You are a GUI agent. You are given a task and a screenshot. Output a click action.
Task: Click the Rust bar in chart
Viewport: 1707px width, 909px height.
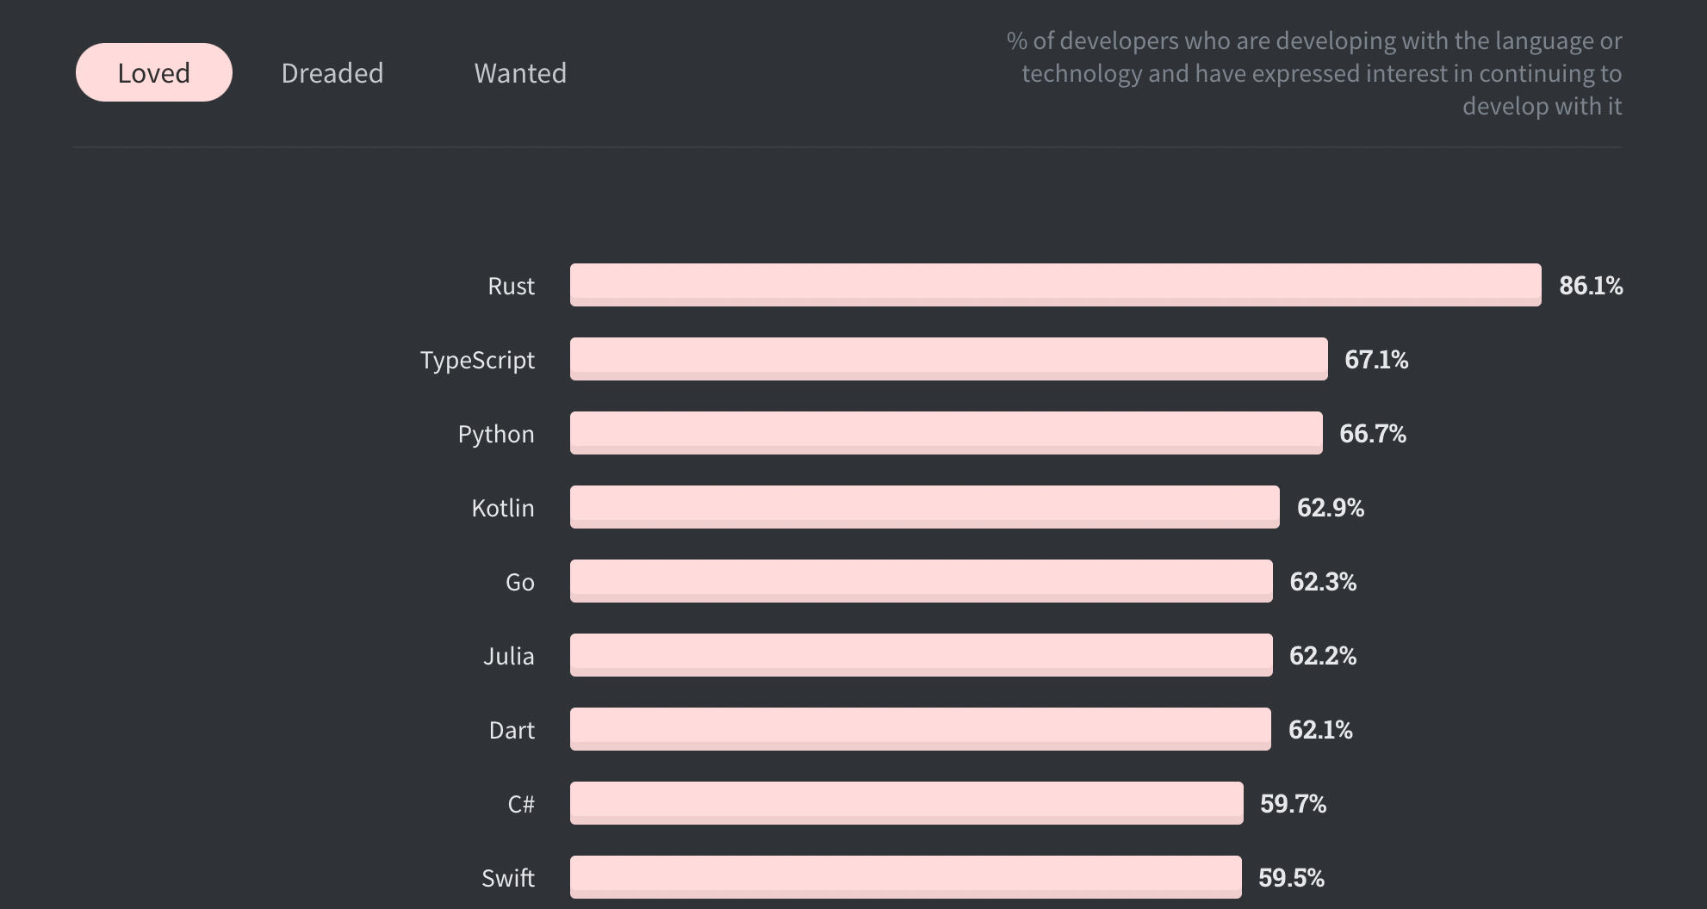1055,285
